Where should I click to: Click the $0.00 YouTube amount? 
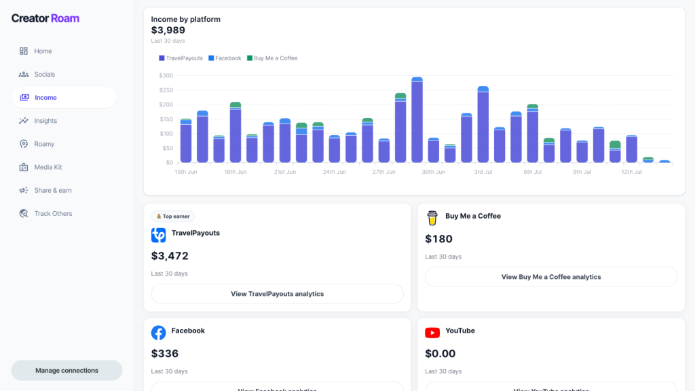[440, 353]
